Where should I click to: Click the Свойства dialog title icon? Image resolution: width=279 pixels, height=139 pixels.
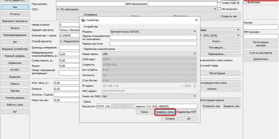click(83, 20)
